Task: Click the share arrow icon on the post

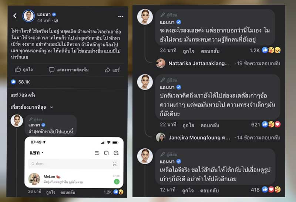Action: pos(108,70)
